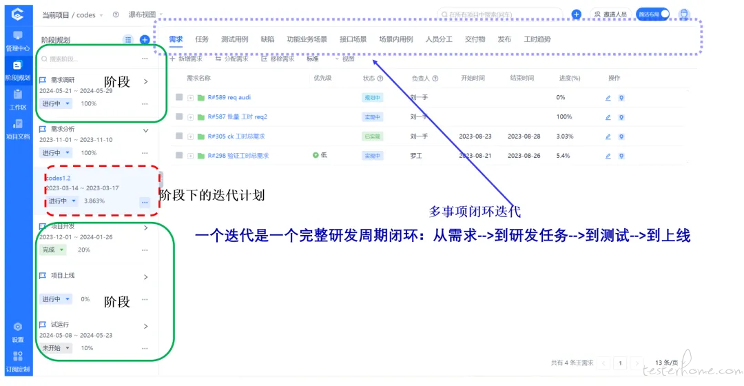Click the help question mark icon
This screenshot has width=744, height=386.
(x=116, y=14)
